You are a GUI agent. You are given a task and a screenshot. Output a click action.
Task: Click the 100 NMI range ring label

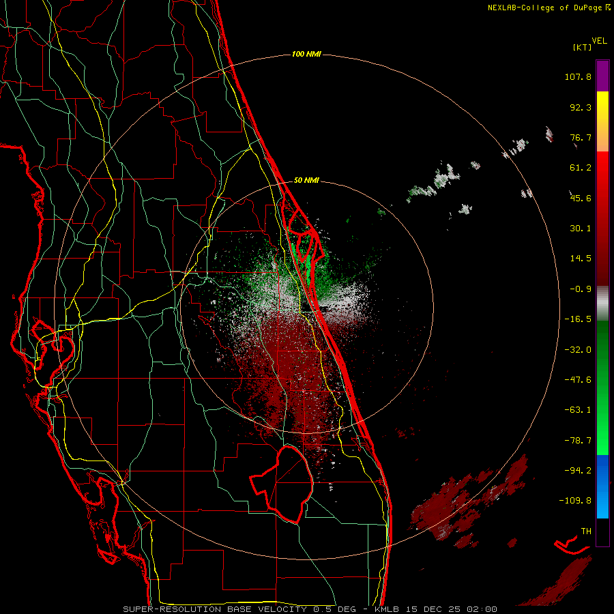[306, 54]
